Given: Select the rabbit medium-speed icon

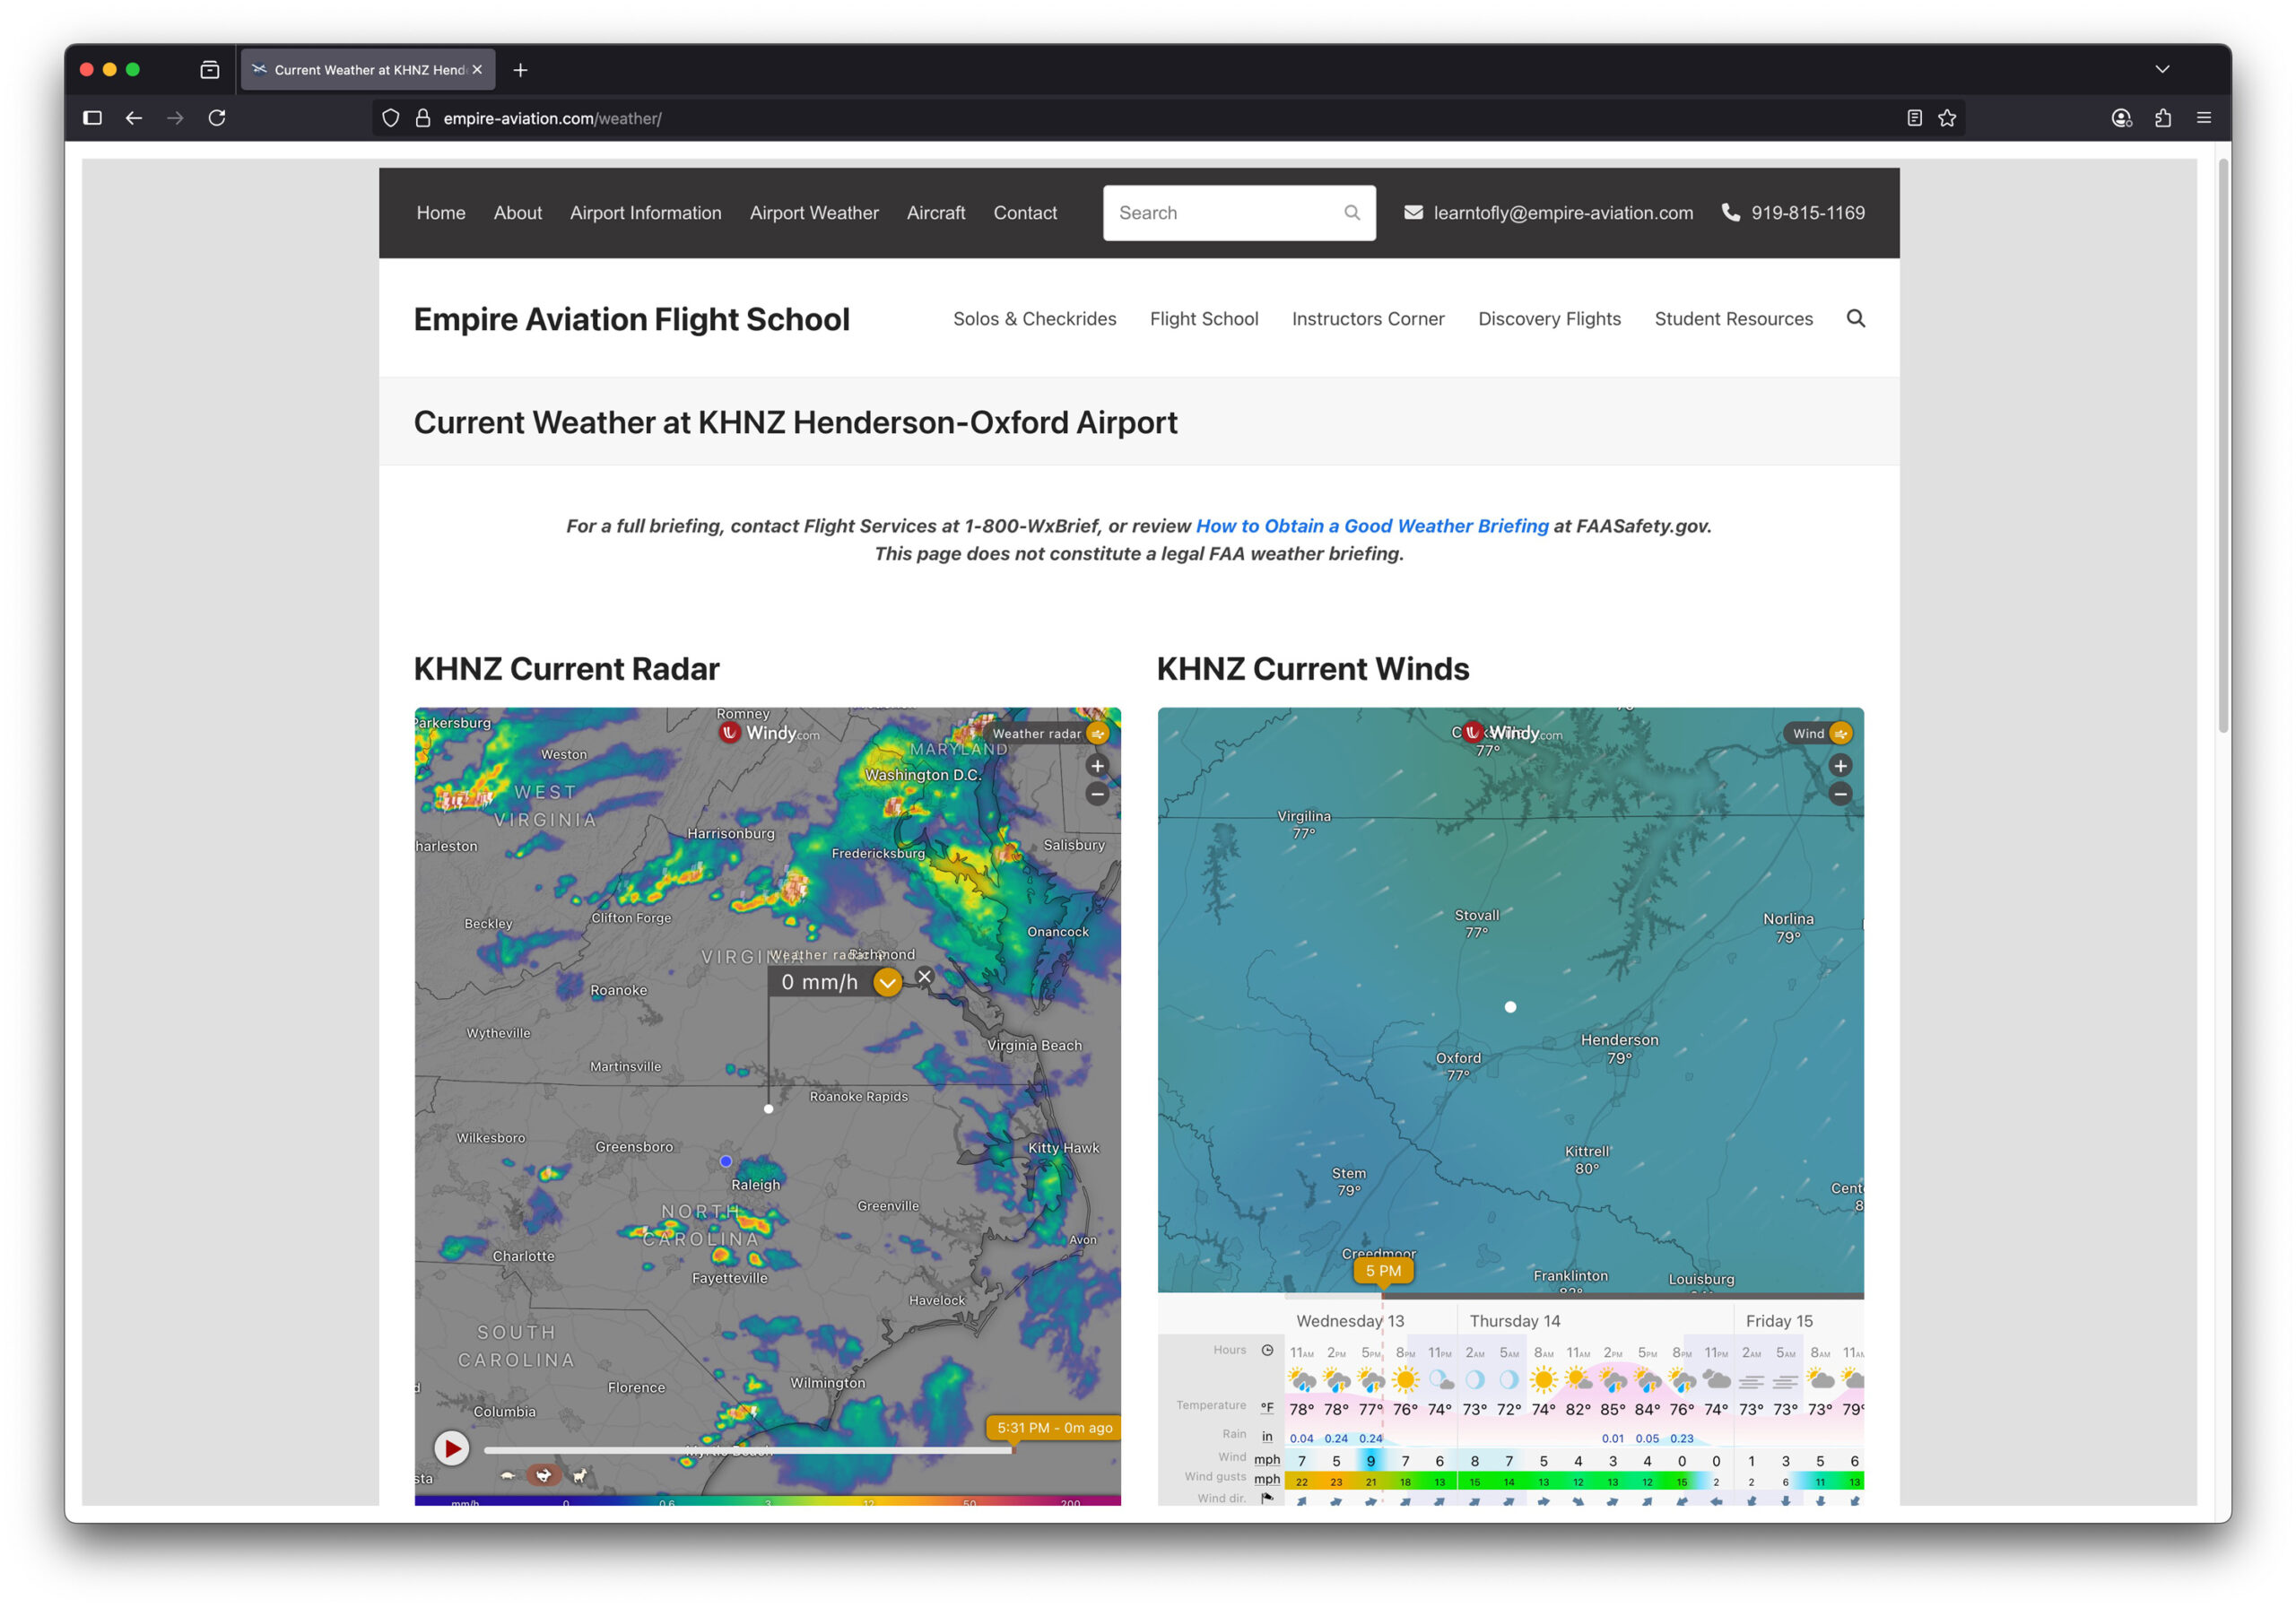Looking at the screenshot, I should (543, 1475).
